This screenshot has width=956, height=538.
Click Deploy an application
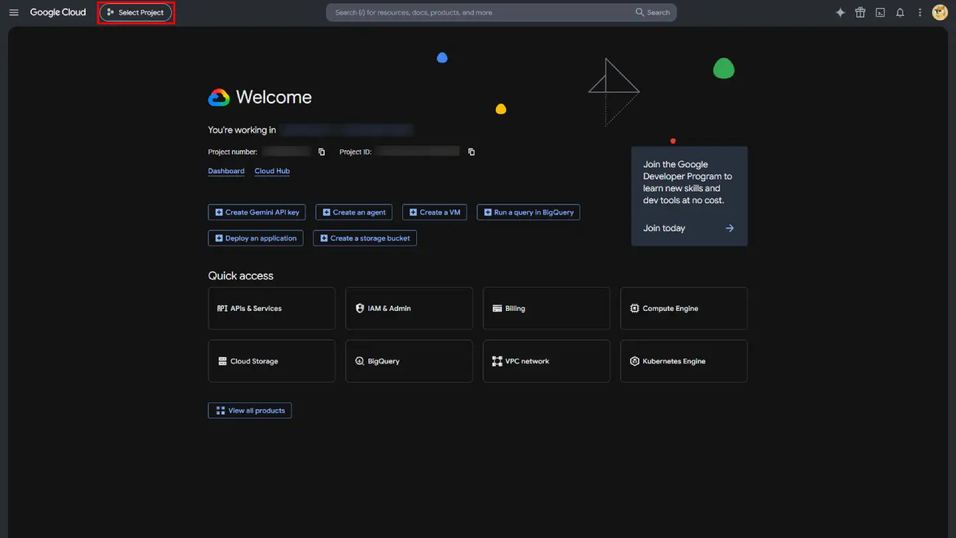[x=256, y=238]
